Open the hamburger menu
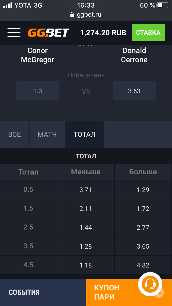Viewport: 172px width, 306px height. (x=14, y=33)
